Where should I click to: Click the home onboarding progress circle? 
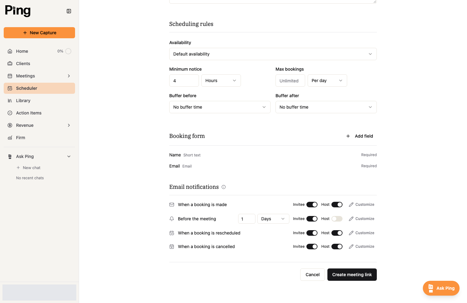(68, 51)
